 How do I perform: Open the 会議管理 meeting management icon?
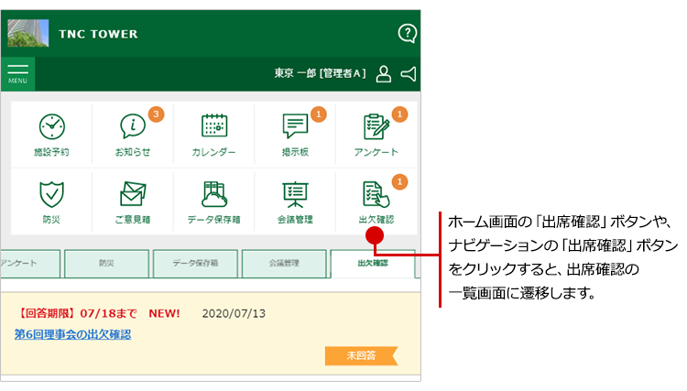(x=295, y=201)
